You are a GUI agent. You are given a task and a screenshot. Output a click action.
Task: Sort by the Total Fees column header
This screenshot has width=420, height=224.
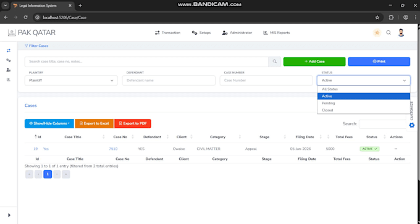[x=344, y=137]
